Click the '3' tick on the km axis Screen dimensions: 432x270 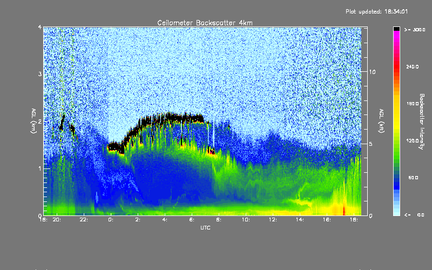[x=40, y=74]
